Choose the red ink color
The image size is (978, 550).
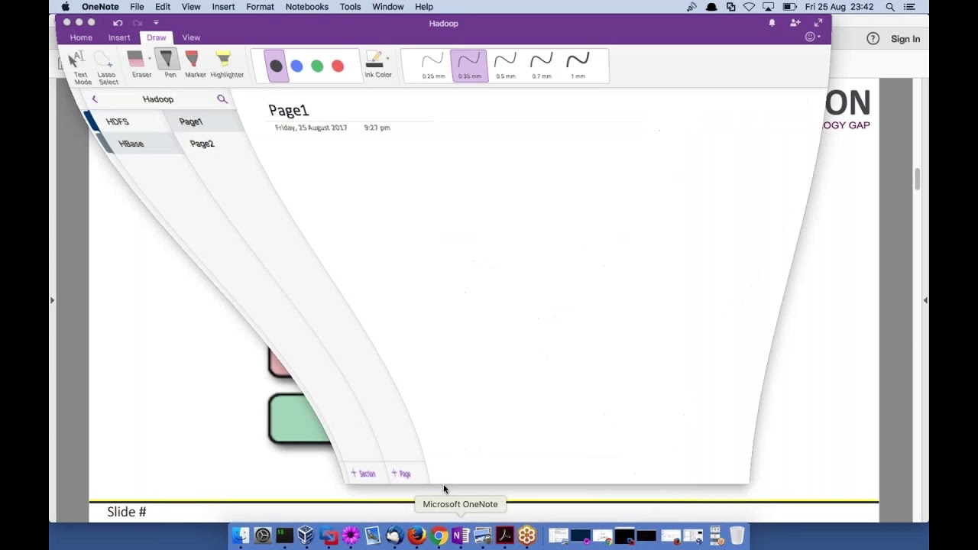click(338, 66)
